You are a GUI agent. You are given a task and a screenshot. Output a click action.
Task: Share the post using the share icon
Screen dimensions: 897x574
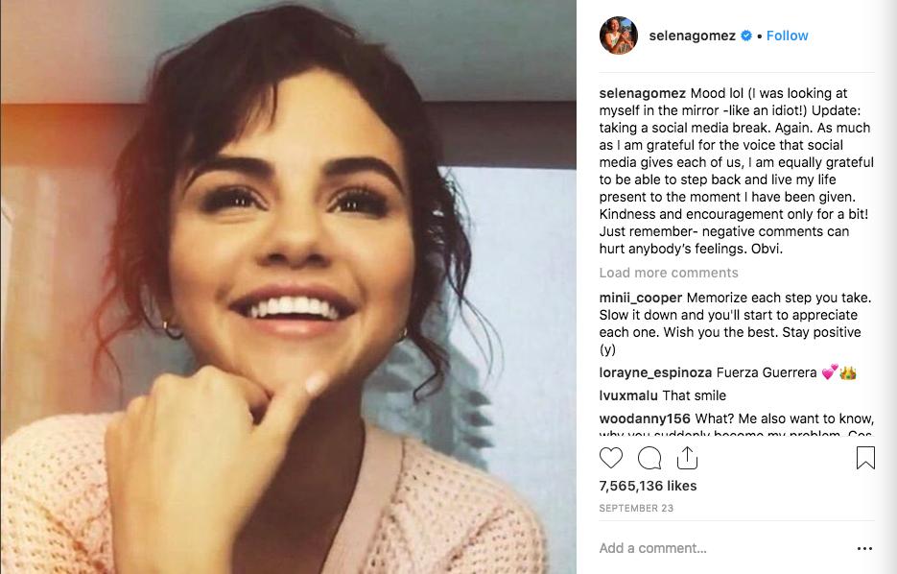point(687,458)
